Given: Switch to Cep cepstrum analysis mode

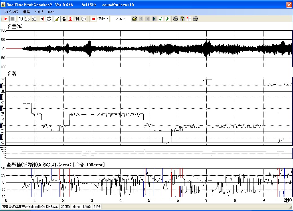Looking at the screenshot, I should 84,19.
